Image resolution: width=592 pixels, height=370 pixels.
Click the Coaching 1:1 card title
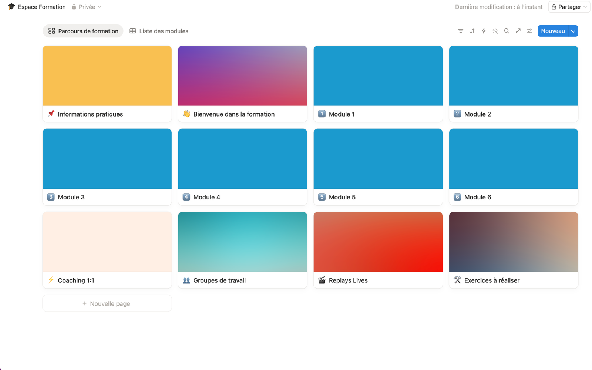(x=76, y=280)
